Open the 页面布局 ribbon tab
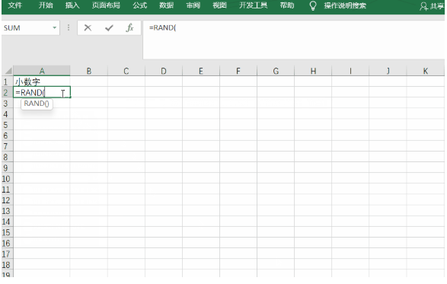Viewport: 447px width, 284px height. pos(106,5)
